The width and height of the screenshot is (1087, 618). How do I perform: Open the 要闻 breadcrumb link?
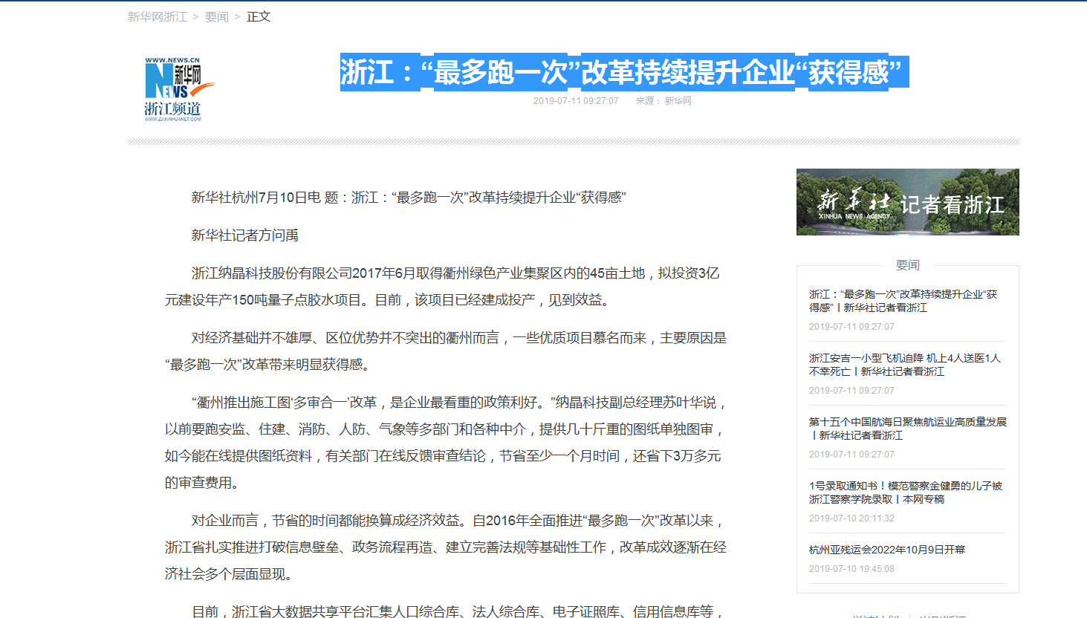point(216,16)
